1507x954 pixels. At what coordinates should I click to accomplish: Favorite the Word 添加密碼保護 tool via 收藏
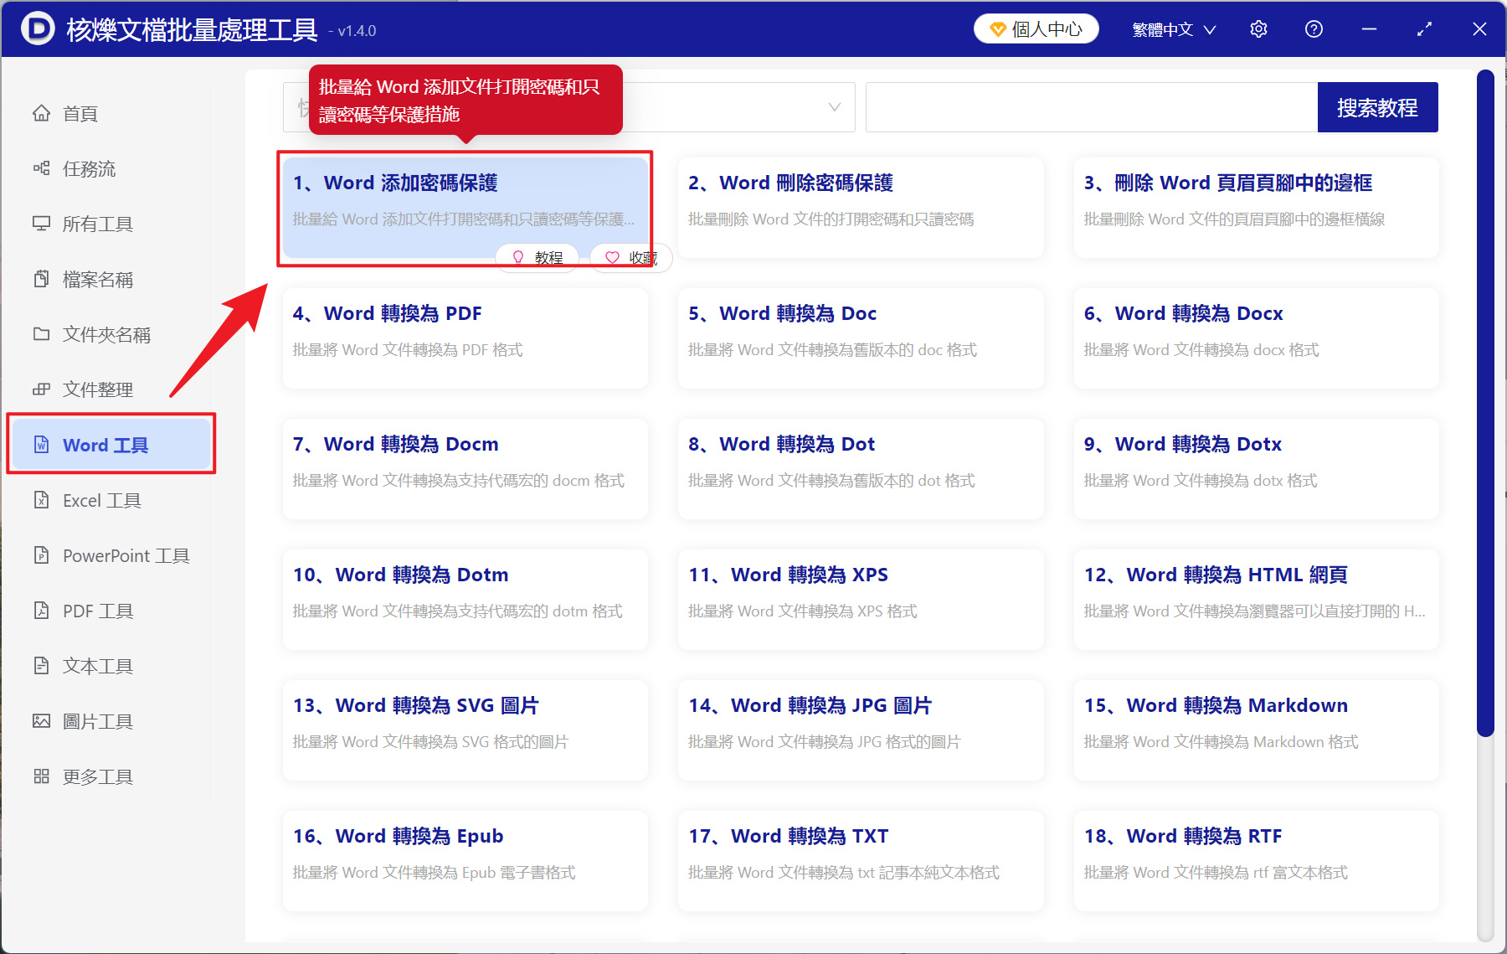tap(630, 257)
